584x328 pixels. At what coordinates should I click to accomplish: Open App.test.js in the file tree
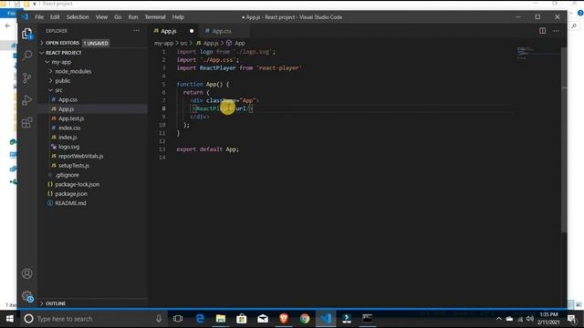click(x=71, y=118)
